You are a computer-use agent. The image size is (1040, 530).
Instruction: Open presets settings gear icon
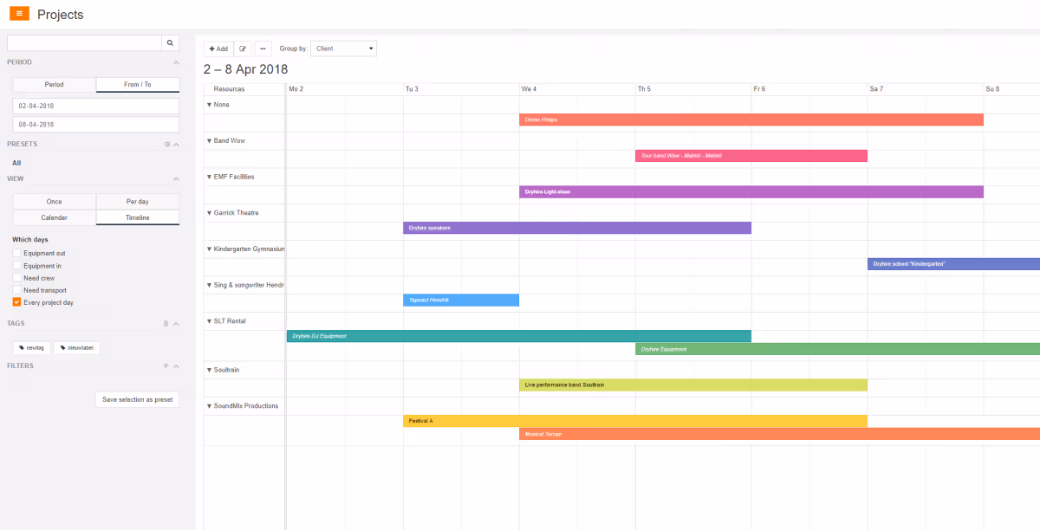coord(167,144)
